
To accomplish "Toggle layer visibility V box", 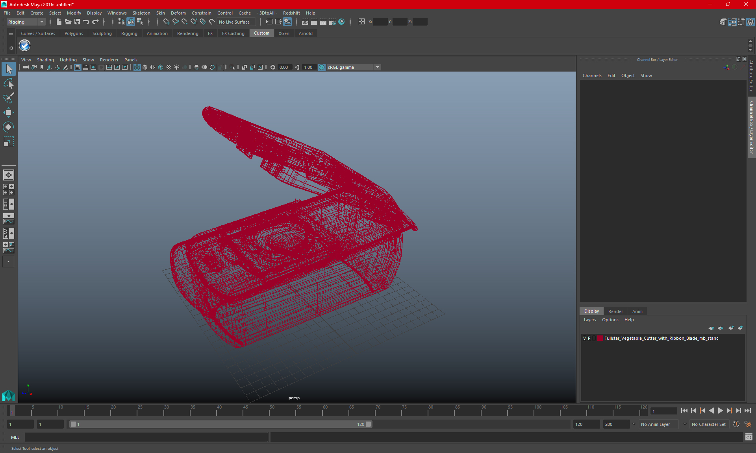I will pos(584,338).
